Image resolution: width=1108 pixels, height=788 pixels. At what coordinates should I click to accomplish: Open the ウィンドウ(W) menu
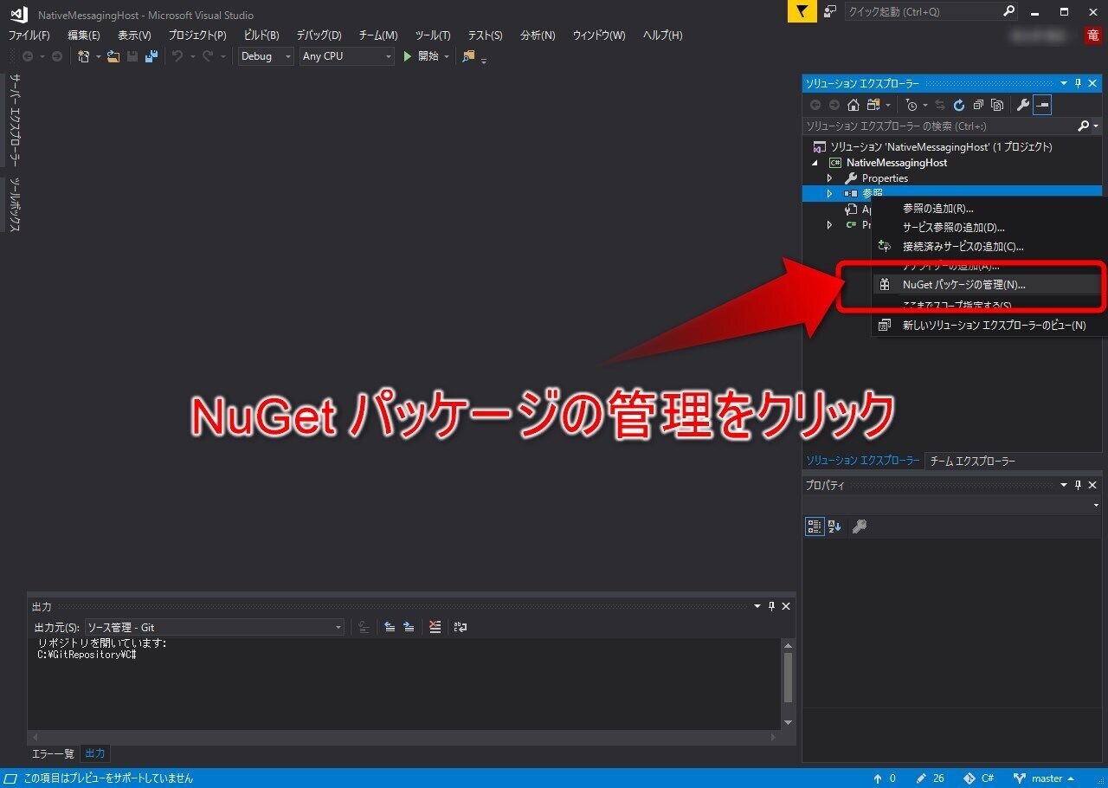coord(598,36)
